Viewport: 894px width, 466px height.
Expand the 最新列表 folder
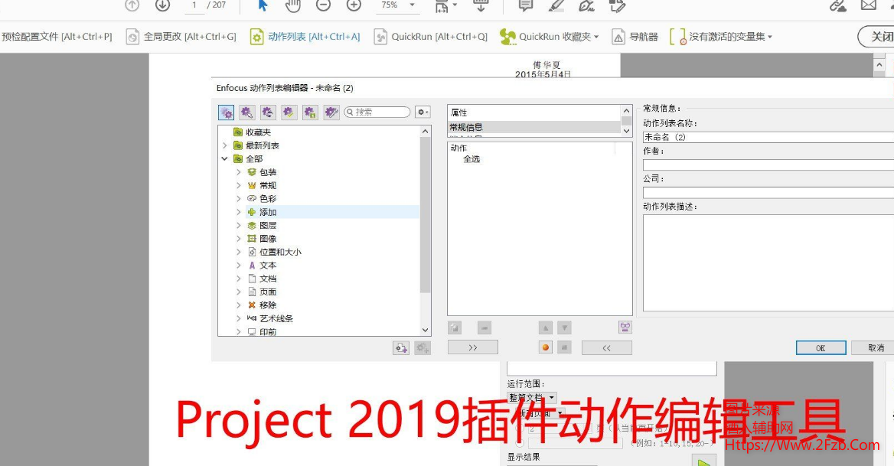click(x=224, y=145)
